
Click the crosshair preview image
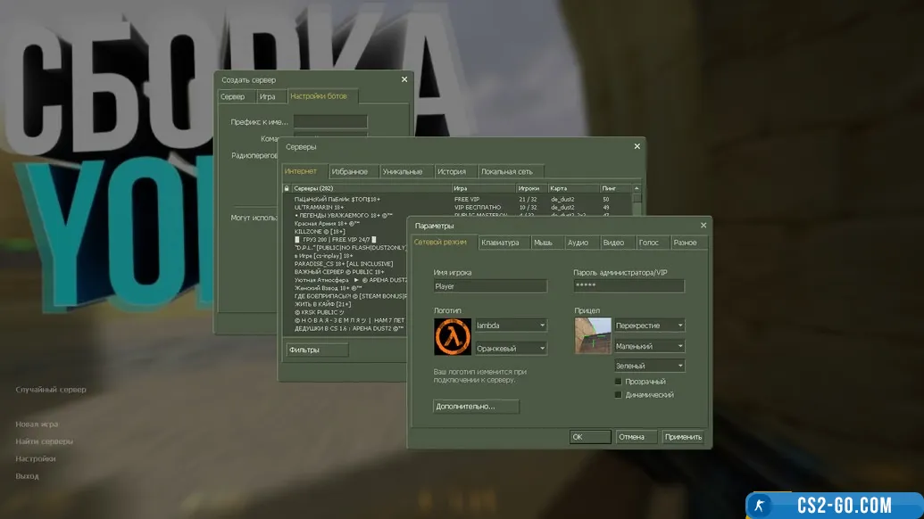pos(593,336)
